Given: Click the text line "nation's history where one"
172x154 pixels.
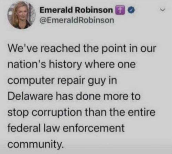Looking at the screenshot, I should click(72, 64).
